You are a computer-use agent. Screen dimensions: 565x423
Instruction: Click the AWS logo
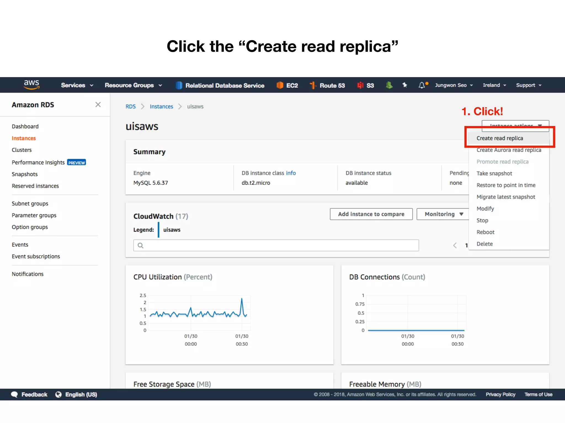click(31, 85)
